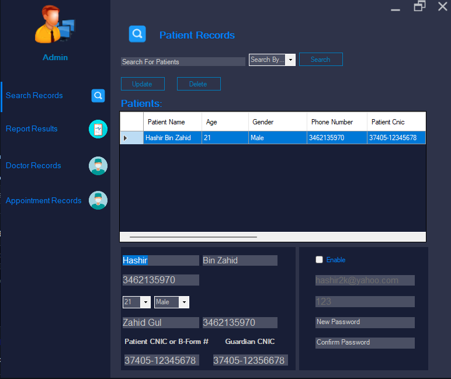
Task: Tick the Enable checkbox
Action: pyautogui.click(x=320, y=260)
